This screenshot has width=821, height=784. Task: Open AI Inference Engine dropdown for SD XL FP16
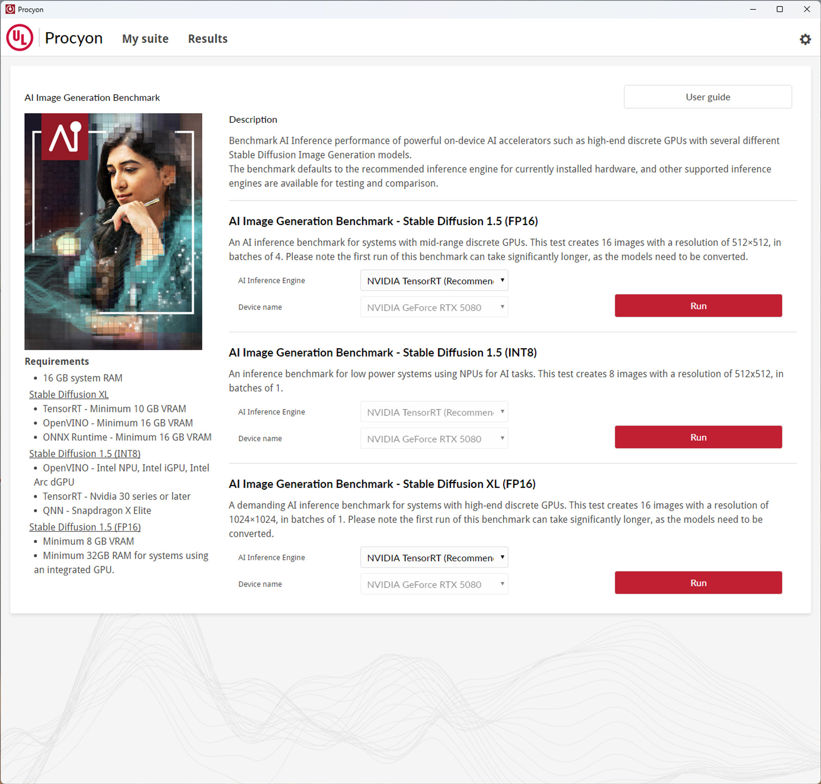tap(434, 558)
